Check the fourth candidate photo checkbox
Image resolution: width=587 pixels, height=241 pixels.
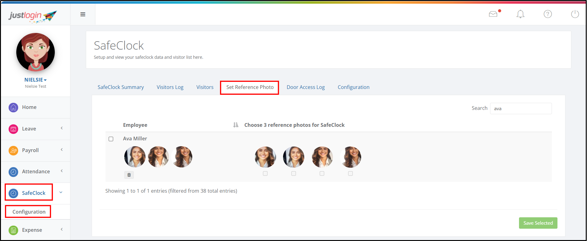[350, 174]
